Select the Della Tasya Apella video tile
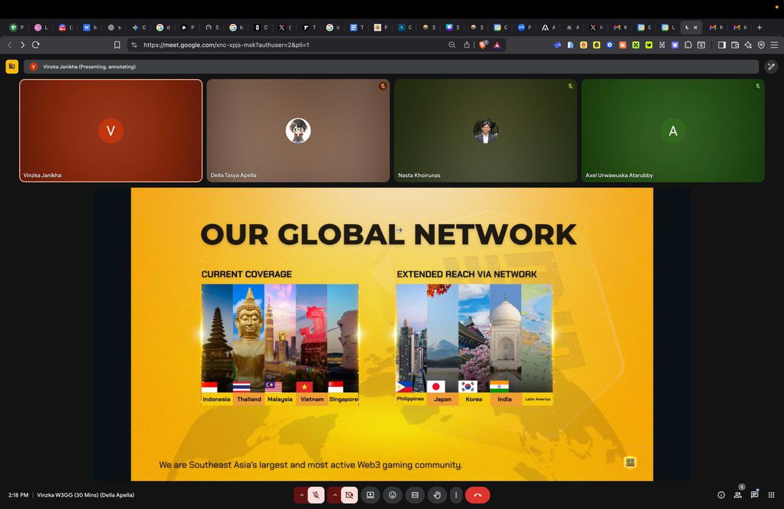The height and width of the screenshot is (509, 784). [x=298, y=131]
